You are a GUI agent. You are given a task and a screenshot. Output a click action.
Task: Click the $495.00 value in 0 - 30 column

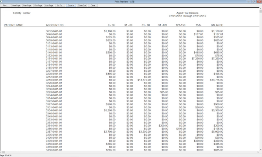click(x=110, y=74)
